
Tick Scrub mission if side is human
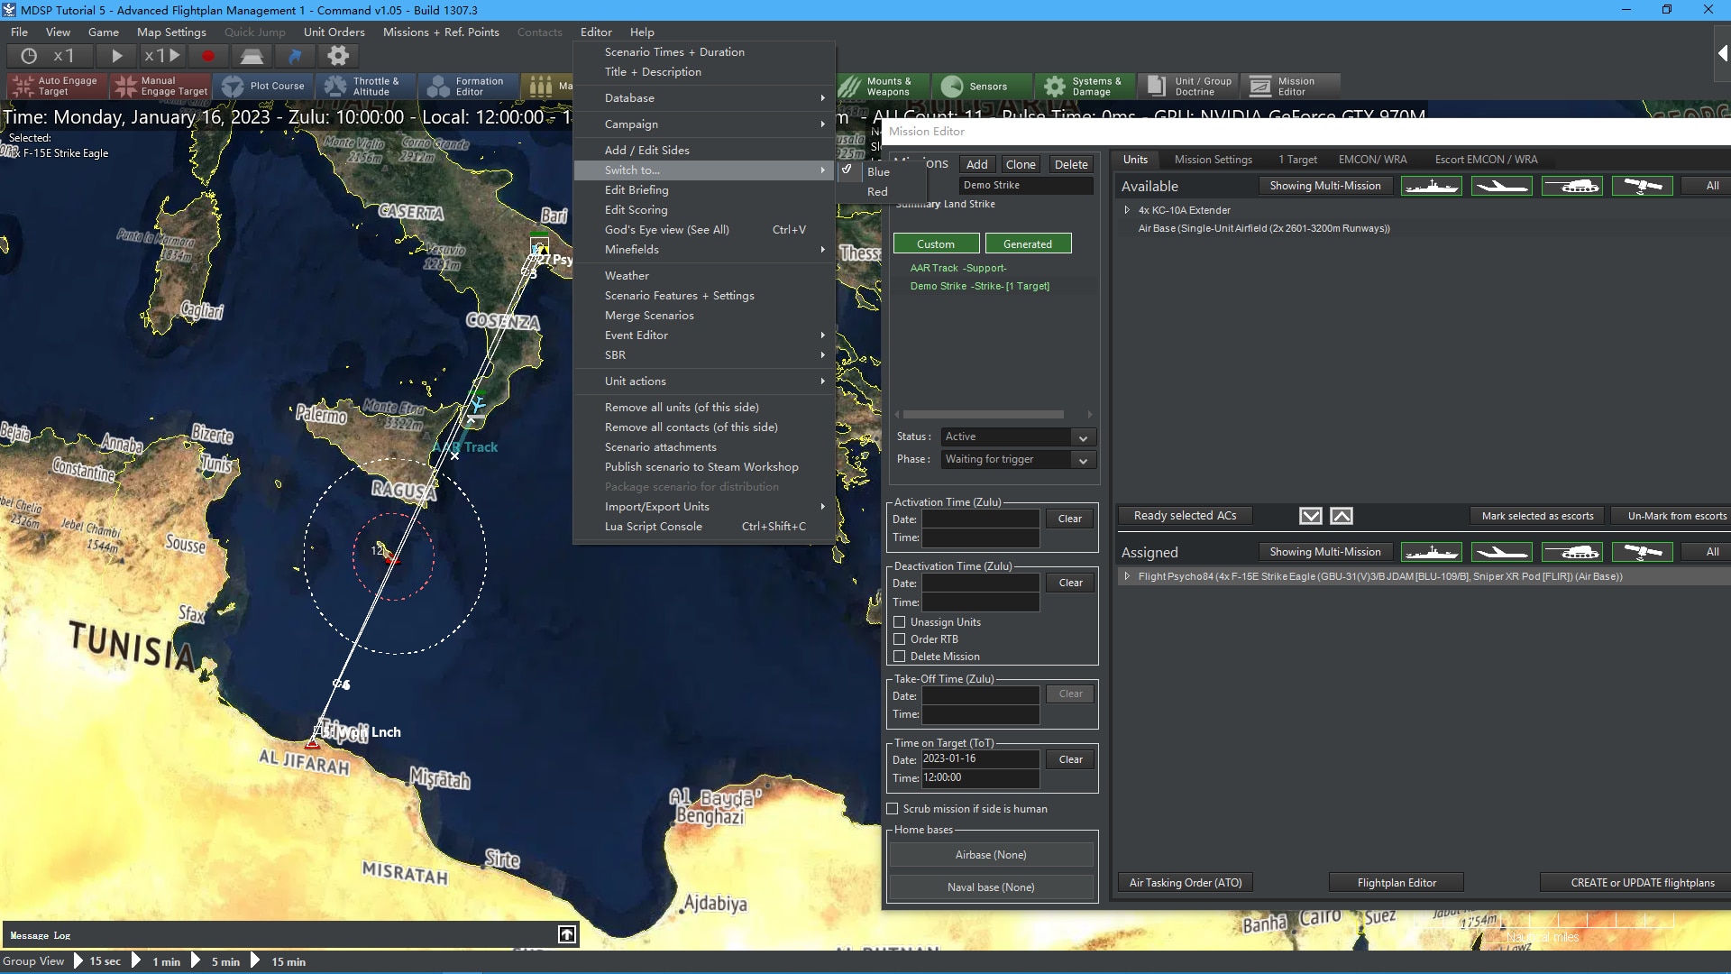pyautogui.click(x=893, y=809)
